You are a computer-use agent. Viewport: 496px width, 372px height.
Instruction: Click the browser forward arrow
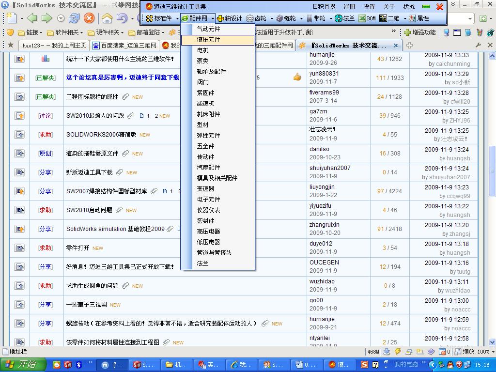point(46,18)
